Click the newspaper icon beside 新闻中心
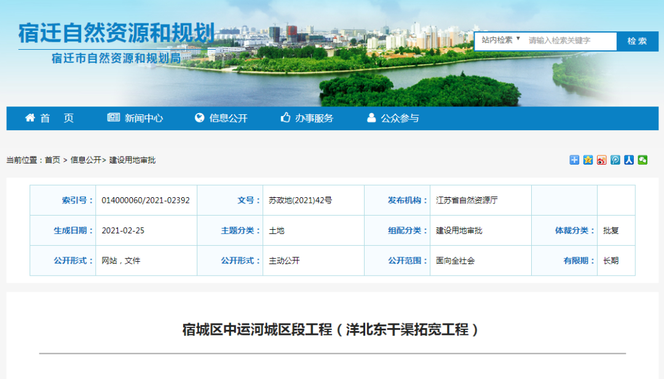664x379 pixels. [114, 117]
